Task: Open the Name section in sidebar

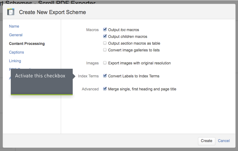Action: [14, 26]
